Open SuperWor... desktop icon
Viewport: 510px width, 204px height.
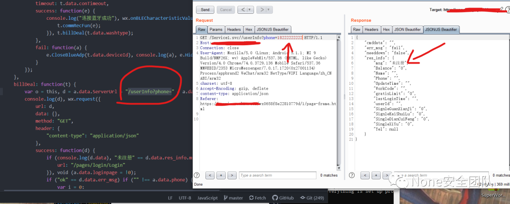493,195
